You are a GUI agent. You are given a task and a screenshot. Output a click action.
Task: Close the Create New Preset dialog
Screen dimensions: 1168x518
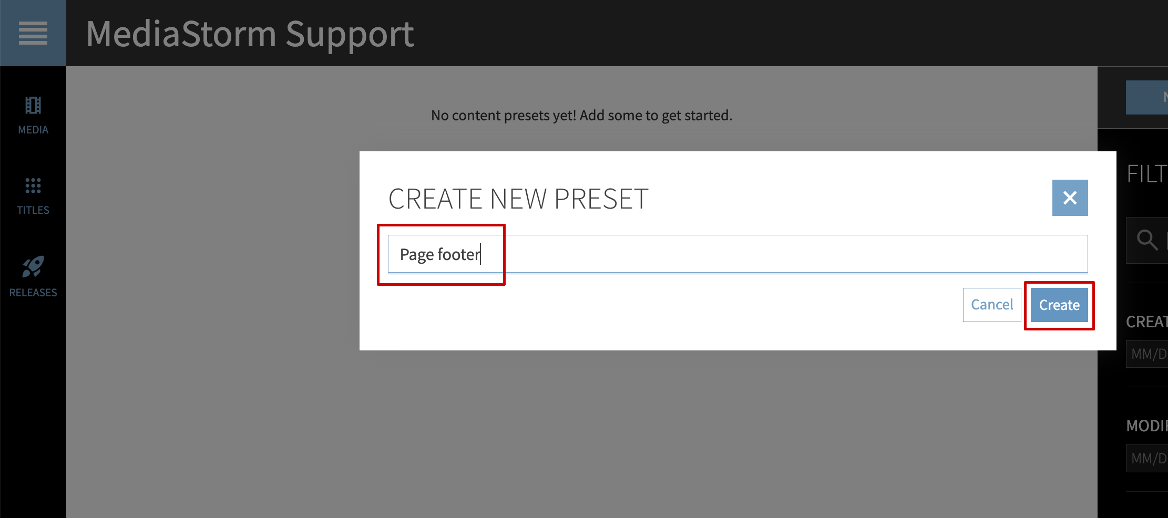pyautogui.click(x=1070, y=198)
